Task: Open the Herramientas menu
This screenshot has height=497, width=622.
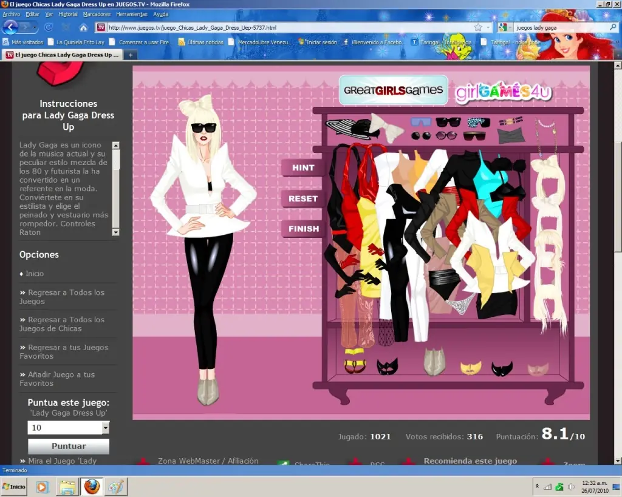Action: click(132, 15)
